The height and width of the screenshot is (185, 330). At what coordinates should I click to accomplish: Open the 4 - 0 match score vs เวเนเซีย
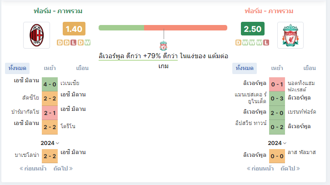tap(50, 84)
